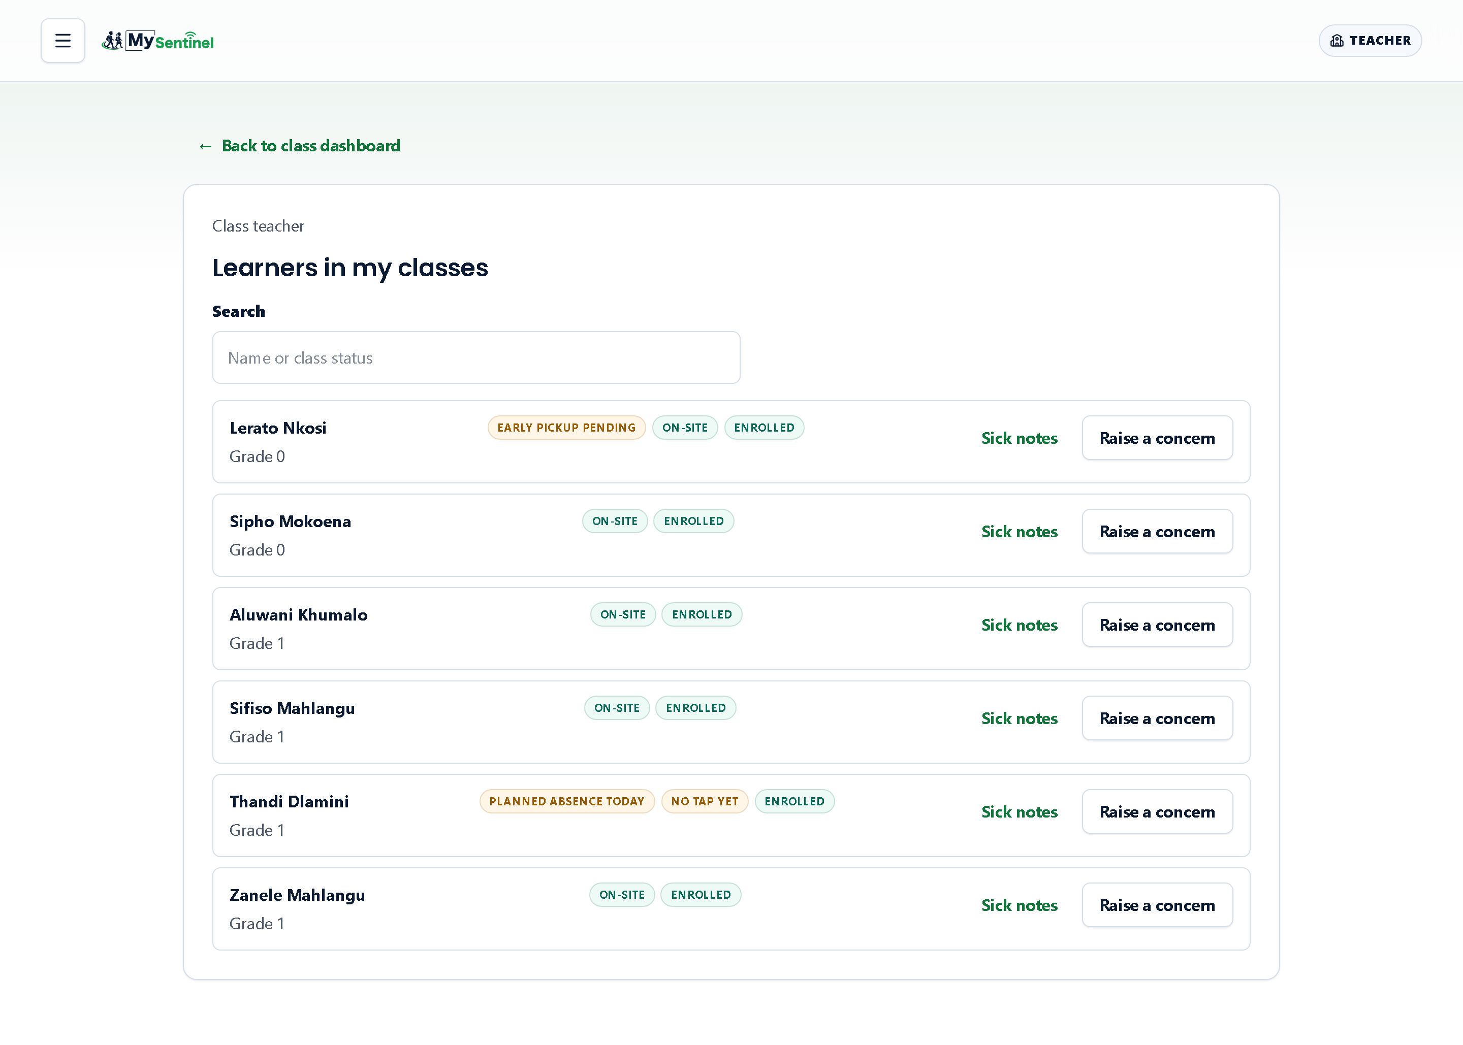
Task: Raise a concern for Zanele Mahlangu
Action: [1157, 905]
